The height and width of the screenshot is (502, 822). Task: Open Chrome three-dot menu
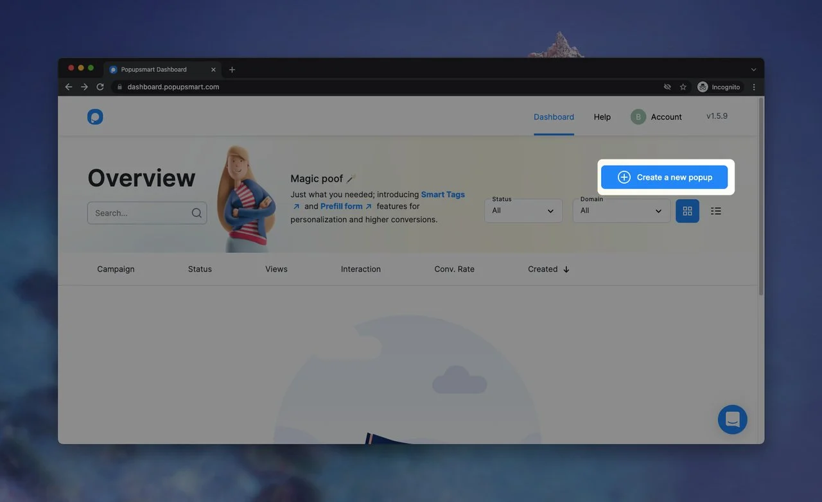[754, 87]
